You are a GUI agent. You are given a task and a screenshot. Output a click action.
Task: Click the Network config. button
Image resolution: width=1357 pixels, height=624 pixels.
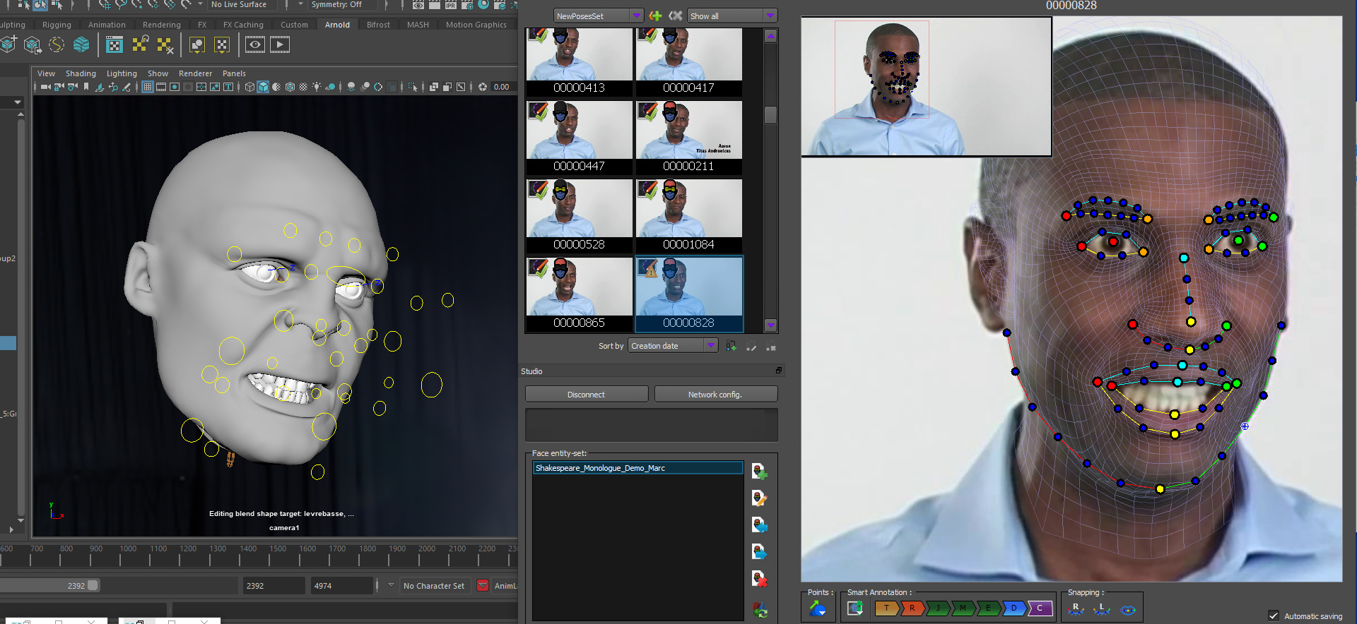tap(715, 395)
